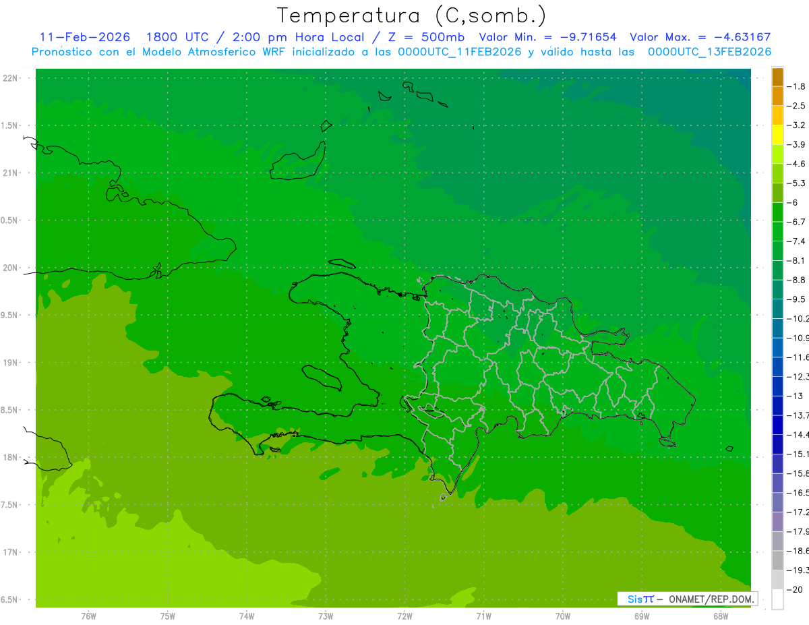Click the 'Valor Min. = -9.71654' readout

[x=547, y=37]
